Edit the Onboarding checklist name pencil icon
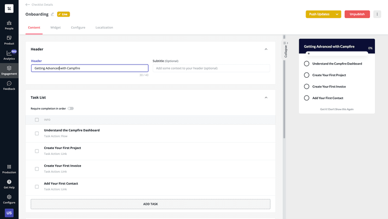 (x=52, y=15)
